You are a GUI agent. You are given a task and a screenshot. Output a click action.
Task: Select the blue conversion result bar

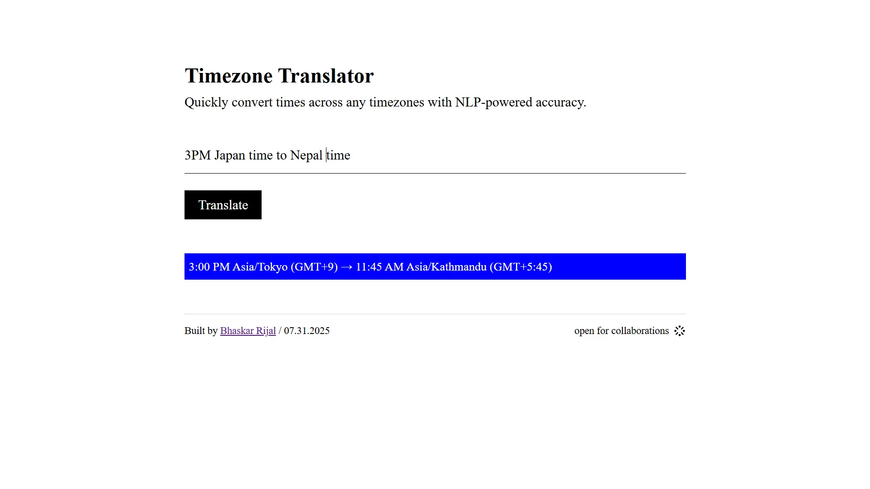tap(435, 266)
